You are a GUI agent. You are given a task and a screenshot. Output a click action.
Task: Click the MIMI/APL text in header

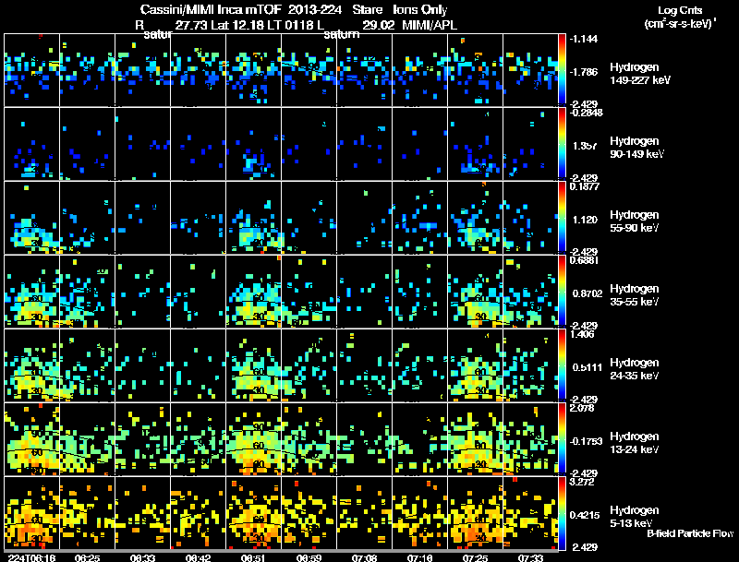[x=430, y=25]
